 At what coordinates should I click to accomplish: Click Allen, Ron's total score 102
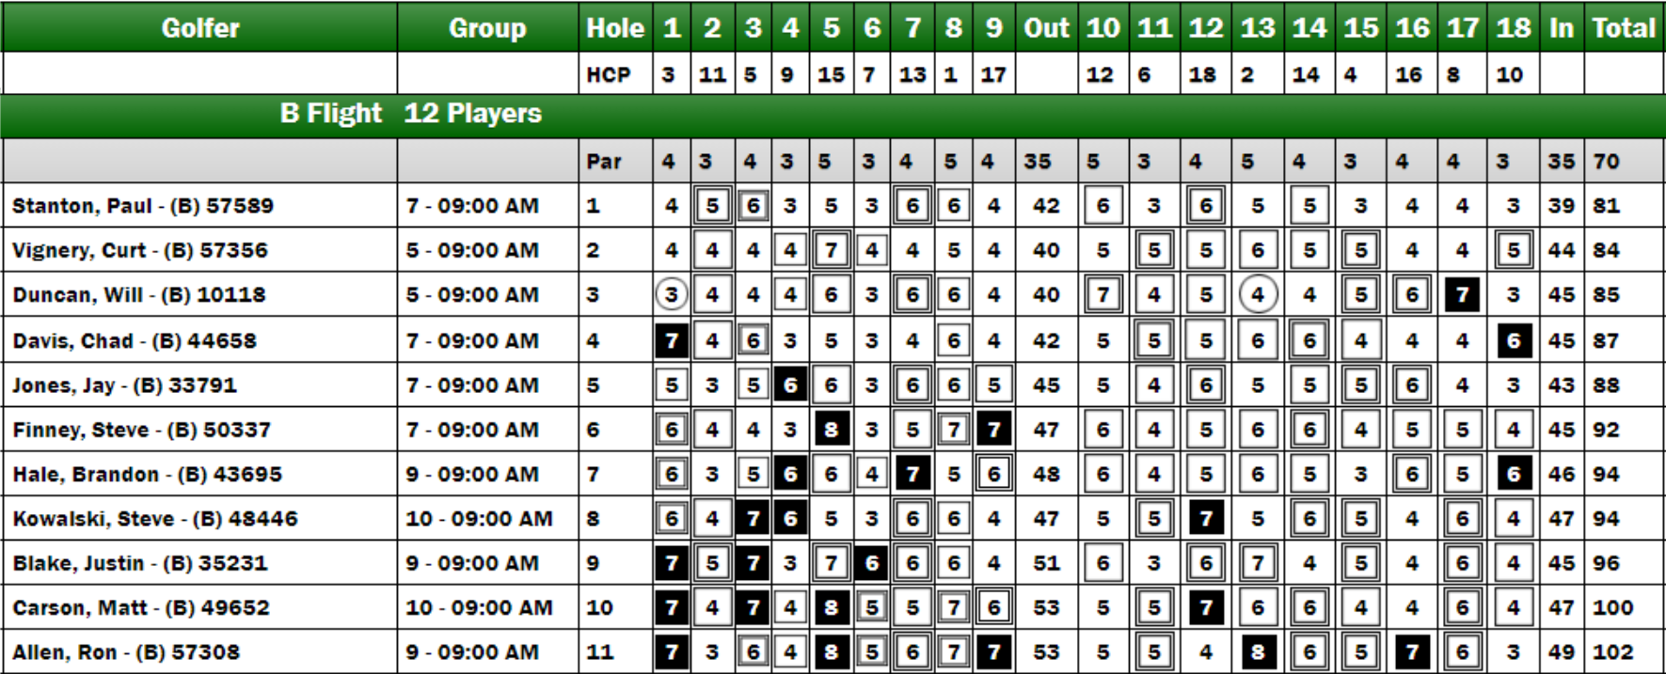pyautogui.click(x=1612, y=652)
